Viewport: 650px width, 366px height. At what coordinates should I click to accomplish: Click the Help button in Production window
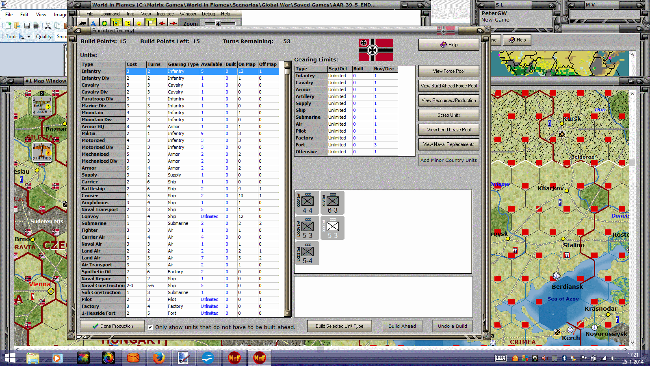(448, 45)
